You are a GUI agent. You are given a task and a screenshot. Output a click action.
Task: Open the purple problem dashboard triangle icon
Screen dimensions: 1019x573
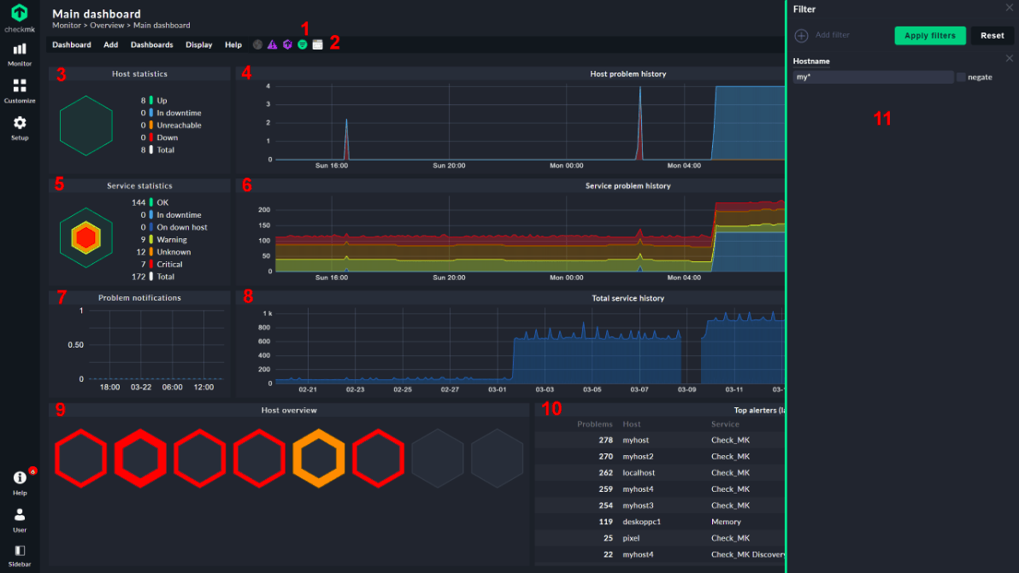point(273,44)
